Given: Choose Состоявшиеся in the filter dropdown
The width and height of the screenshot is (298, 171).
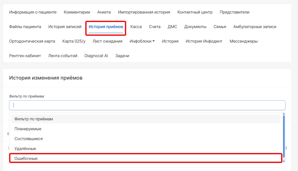Looking at the screenshot, I should (x=29, y=139).
